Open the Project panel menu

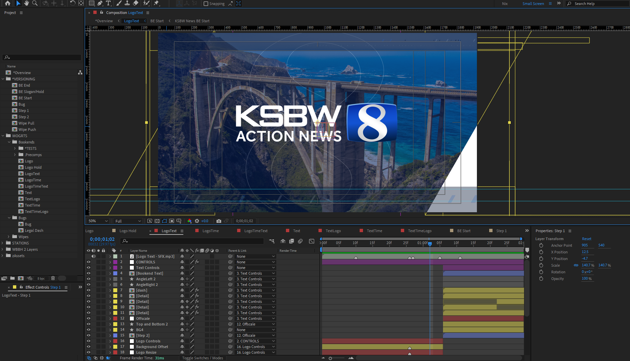click(x=21, y=13)
